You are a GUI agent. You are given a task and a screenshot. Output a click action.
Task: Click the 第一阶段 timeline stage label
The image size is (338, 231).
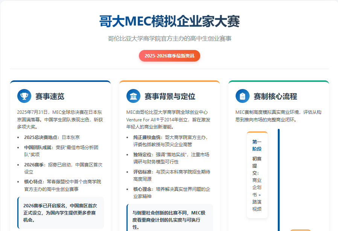click(x=257, y=145)
